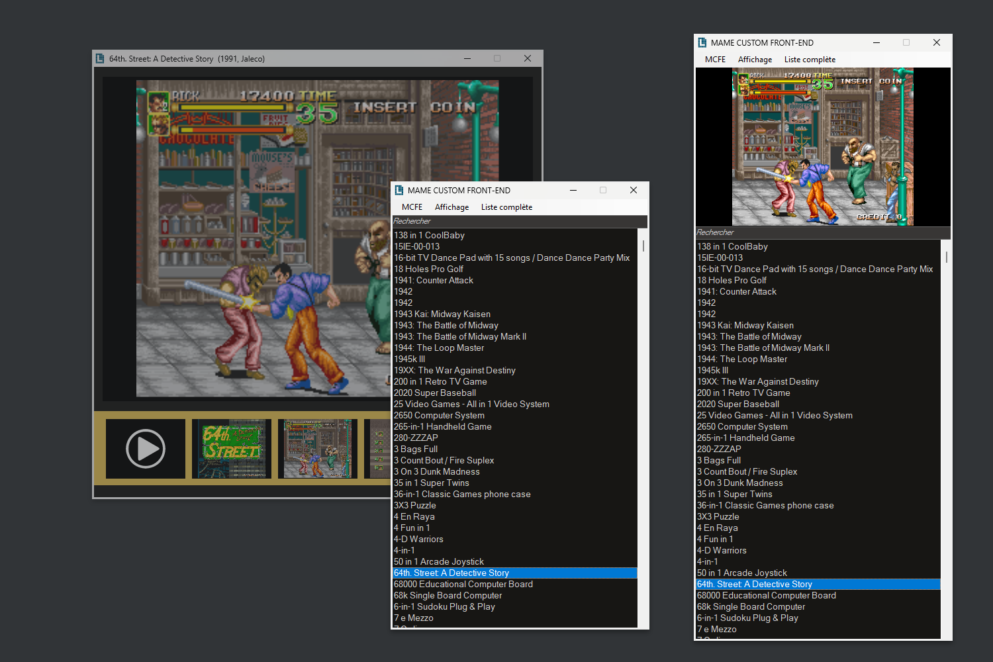The image size is (993, 662).
Task: Choose "7 e Mezzo" in right window list
Action: [818, 629]
